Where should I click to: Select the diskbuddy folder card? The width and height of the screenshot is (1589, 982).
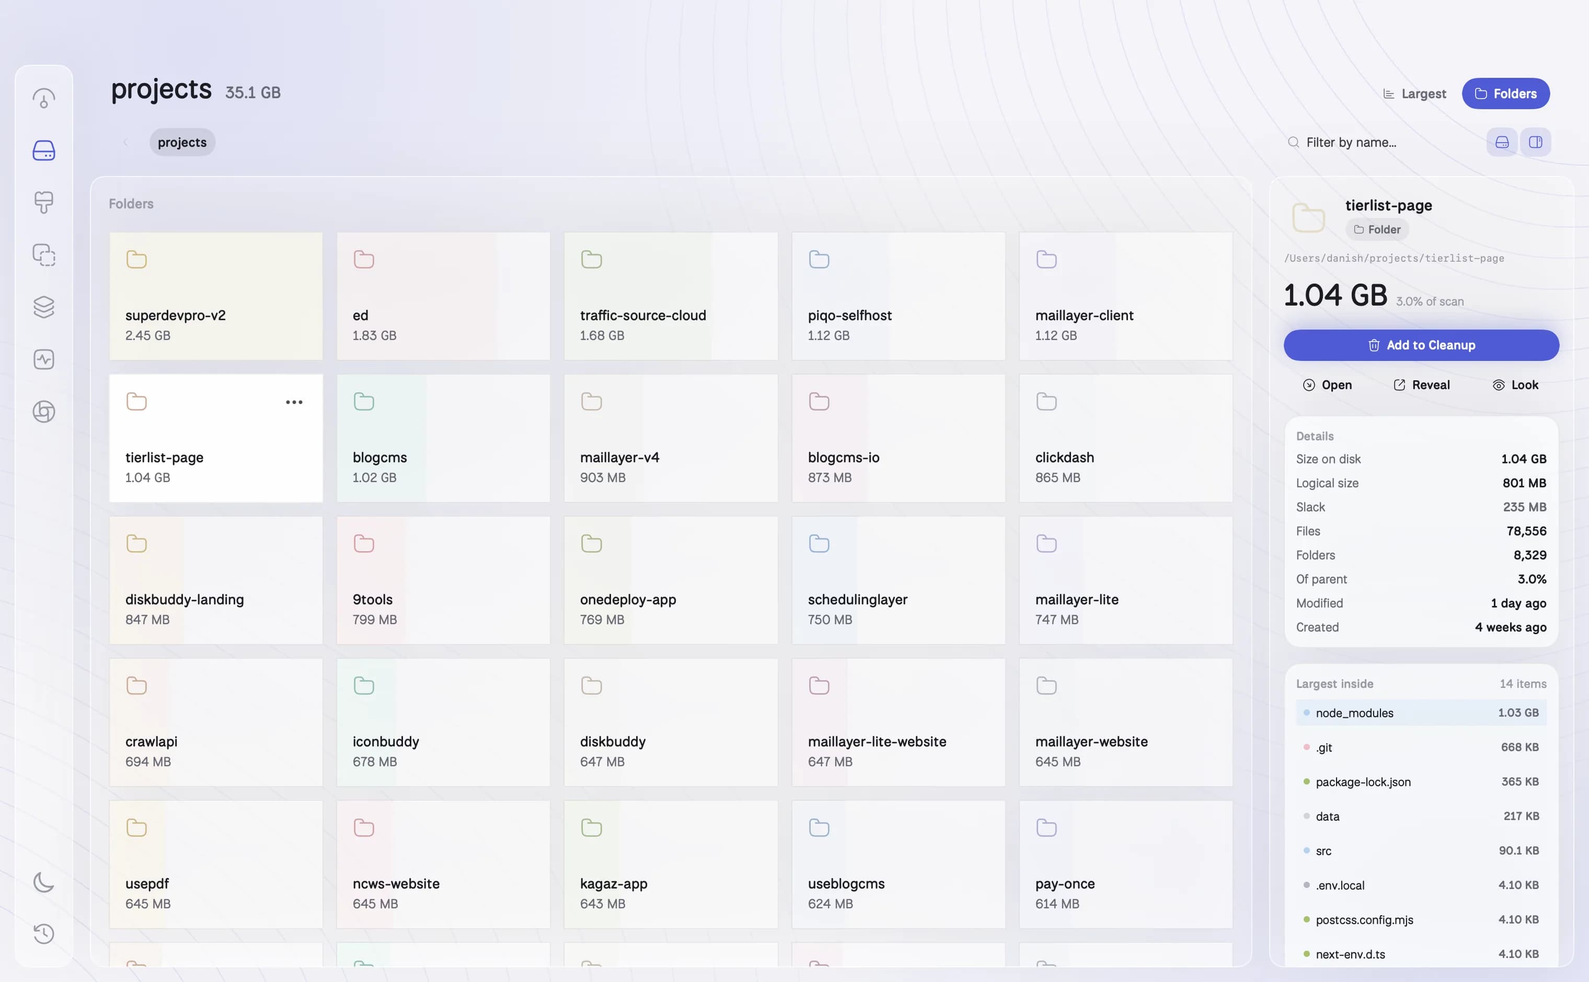(671, 722)
